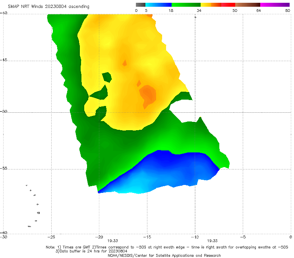Click the note "3)Data buffer is 24 hrs for 20230804"
Viewport: 294px width, 258px height.
91,251
